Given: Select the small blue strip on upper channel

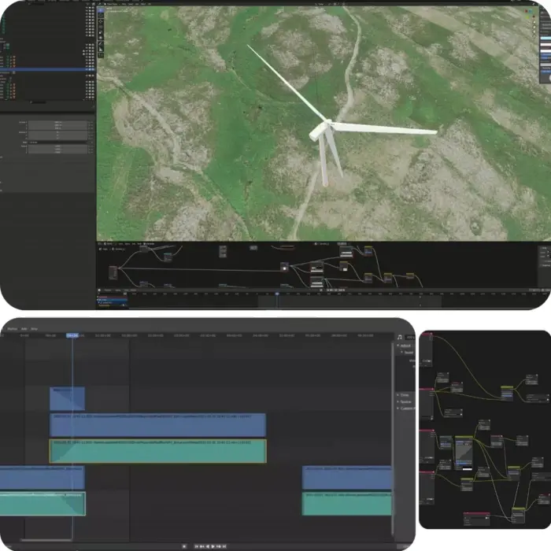Looking at the screenshot, I should (67, 398).
